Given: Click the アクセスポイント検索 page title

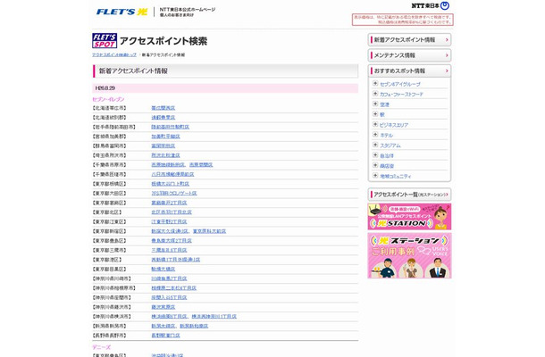Looking at the screenshot, I should click(x=163, y=41).
